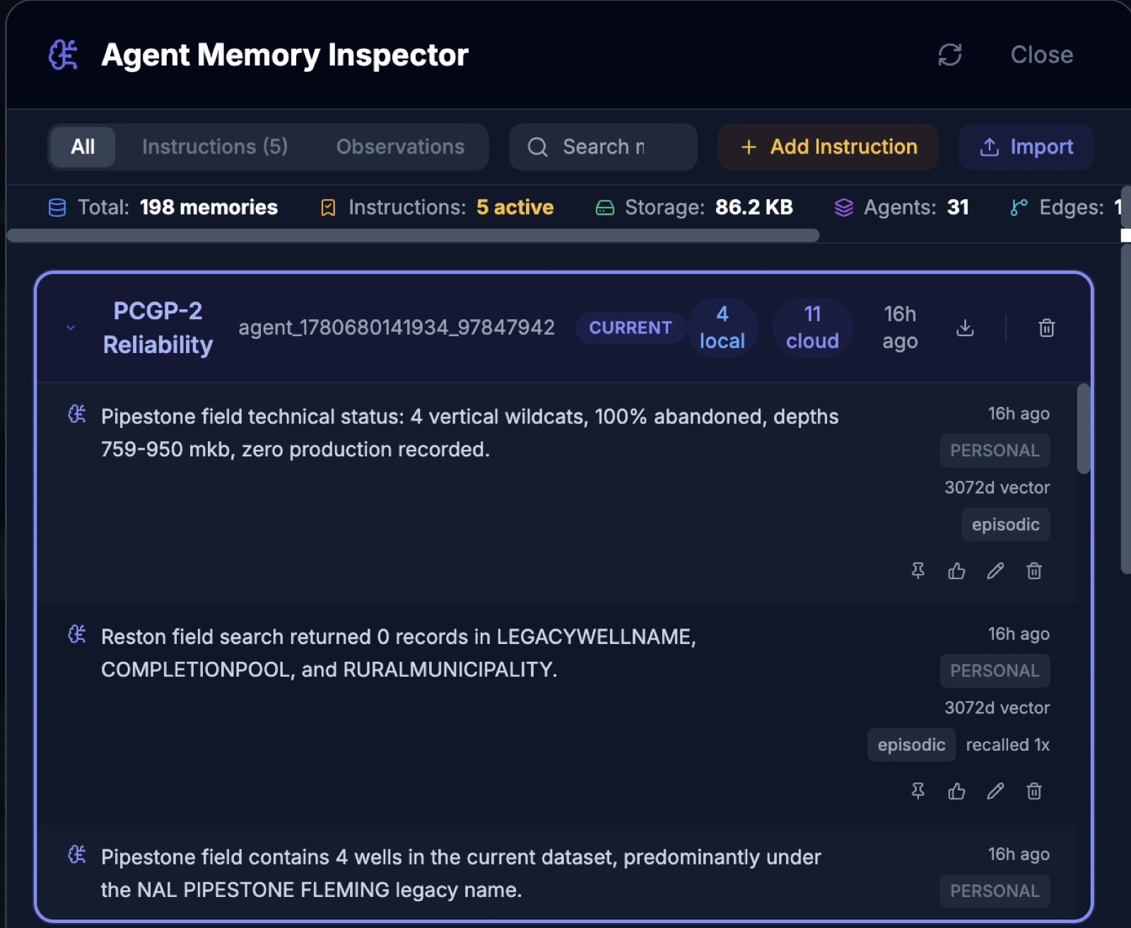Click the PCGP-2 Reliability agent name
Screen dimensions: 1131x928
[158, 328]
